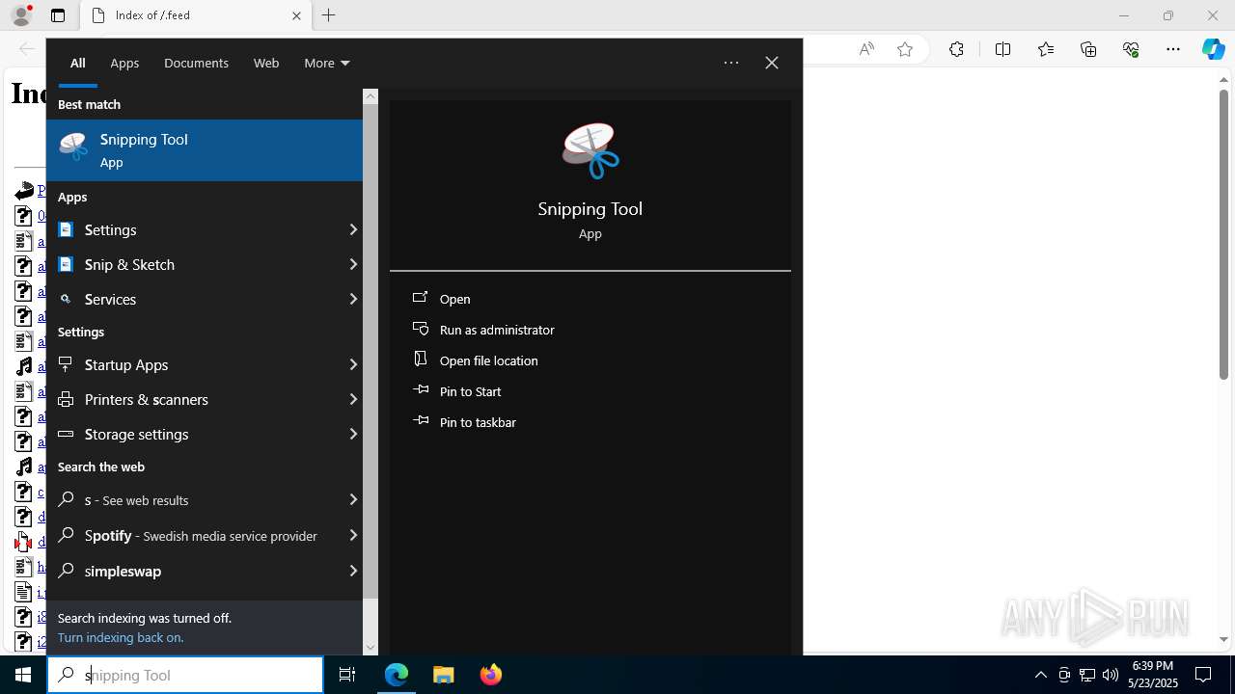This screenshot has height=694, width=1235.
Task: Switch to the Documents search tab
Action: click(196, 63)
